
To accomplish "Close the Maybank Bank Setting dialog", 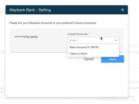I will click(x=122, y=10).
